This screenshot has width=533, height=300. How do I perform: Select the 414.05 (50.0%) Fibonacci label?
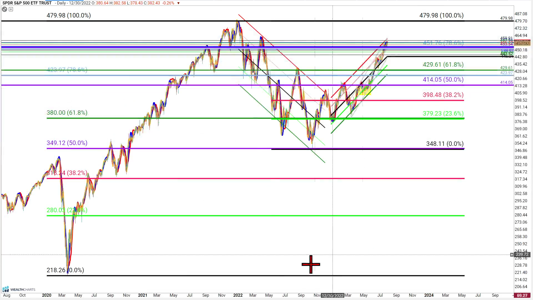(443, 79)
